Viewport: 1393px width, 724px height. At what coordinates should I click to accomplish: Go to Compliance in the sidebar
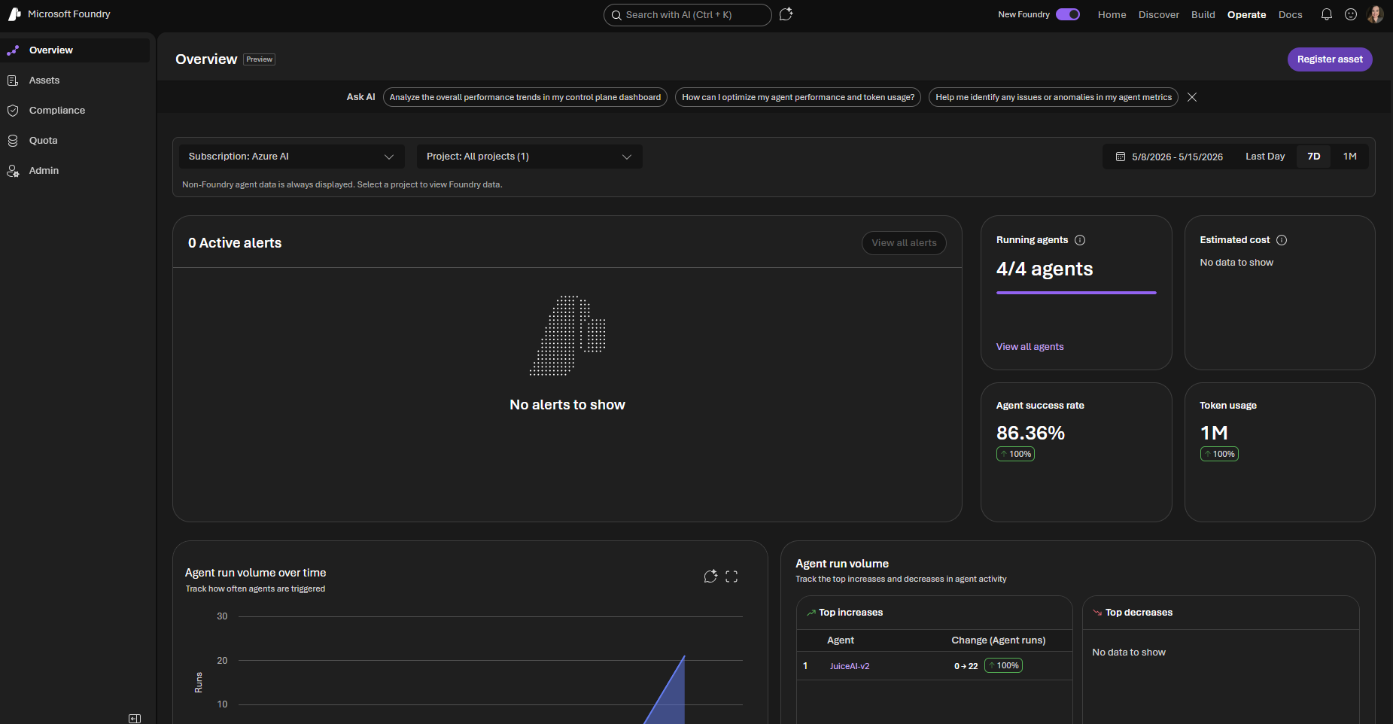click(x=75, y=111)
